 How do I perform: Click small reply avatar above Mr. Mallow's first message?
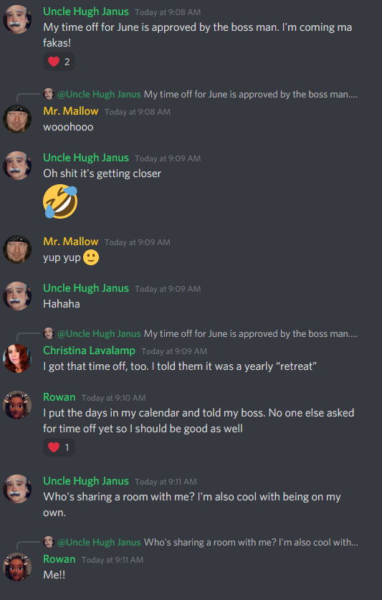(x=49, y=94)
